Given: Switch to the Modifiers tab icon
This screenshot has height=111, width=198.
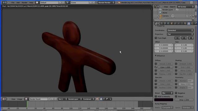Looking at the screenshot, I should tap(179, 23).
